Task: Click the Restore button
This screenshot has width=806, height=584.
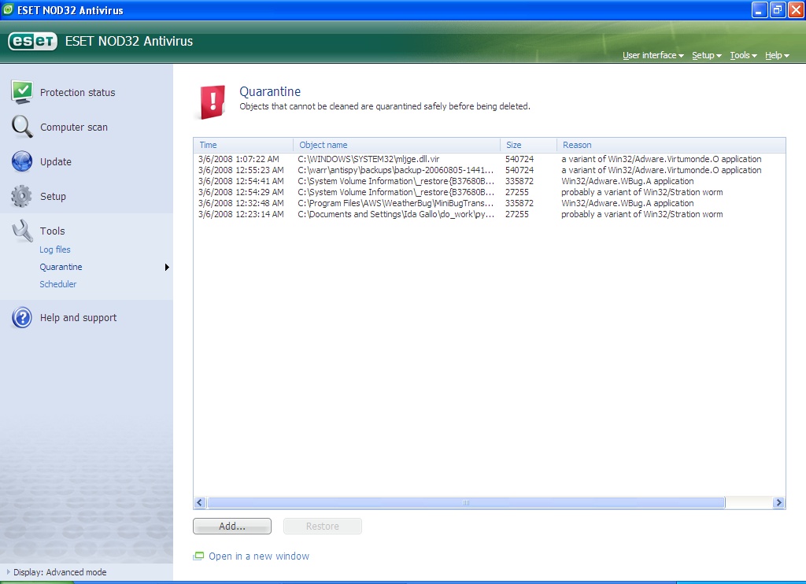Action: [322, 526]
